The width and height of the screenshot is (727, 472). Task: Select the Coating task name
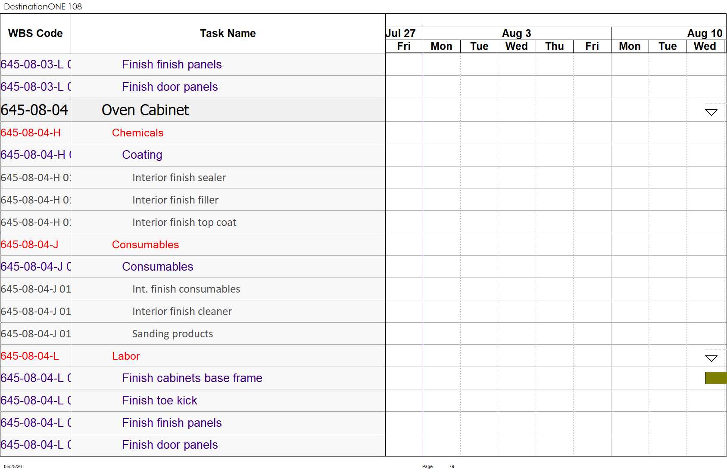[x=142, y=155]
